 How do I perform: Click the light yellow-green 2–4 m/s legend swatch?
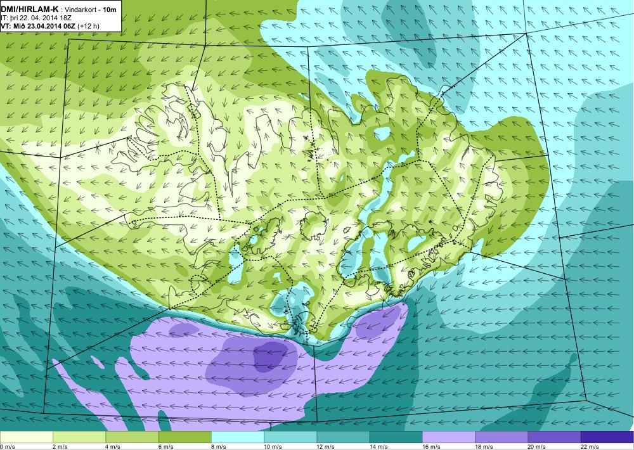(x=79, y=437)
